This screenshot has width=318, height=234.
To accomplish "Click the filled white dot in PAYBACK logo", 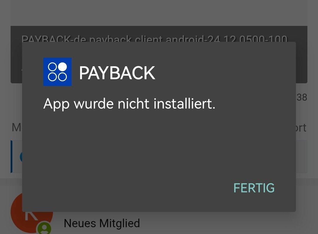I will 62,67.
